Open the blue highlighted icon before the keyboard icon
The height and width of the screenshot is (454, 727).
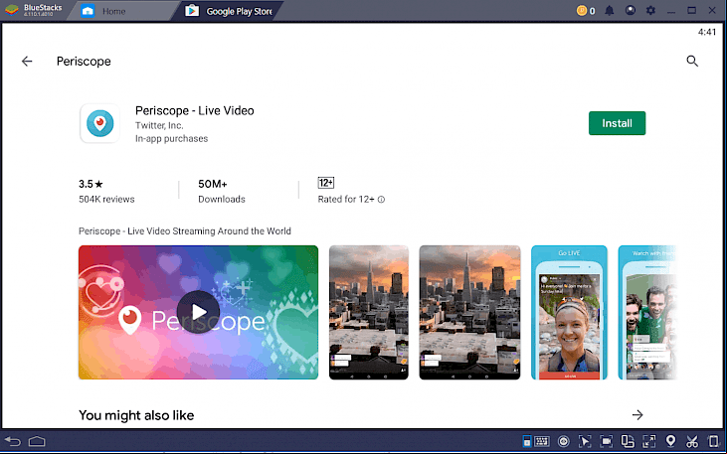click(x=527, y=441)
